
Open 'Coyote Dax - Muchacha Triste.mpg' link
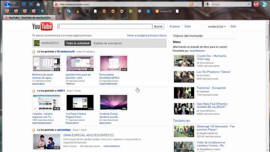tap(211, 57)
